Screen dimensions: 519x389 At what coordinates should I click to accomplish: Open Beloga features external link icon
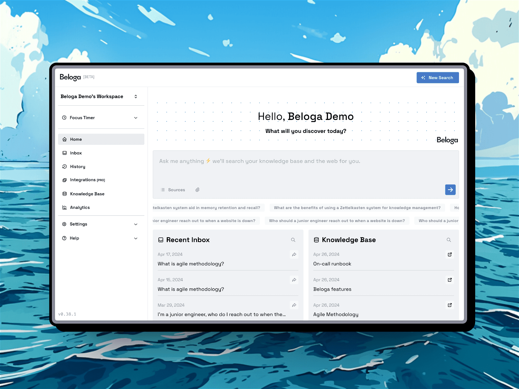tap(450, 280)
